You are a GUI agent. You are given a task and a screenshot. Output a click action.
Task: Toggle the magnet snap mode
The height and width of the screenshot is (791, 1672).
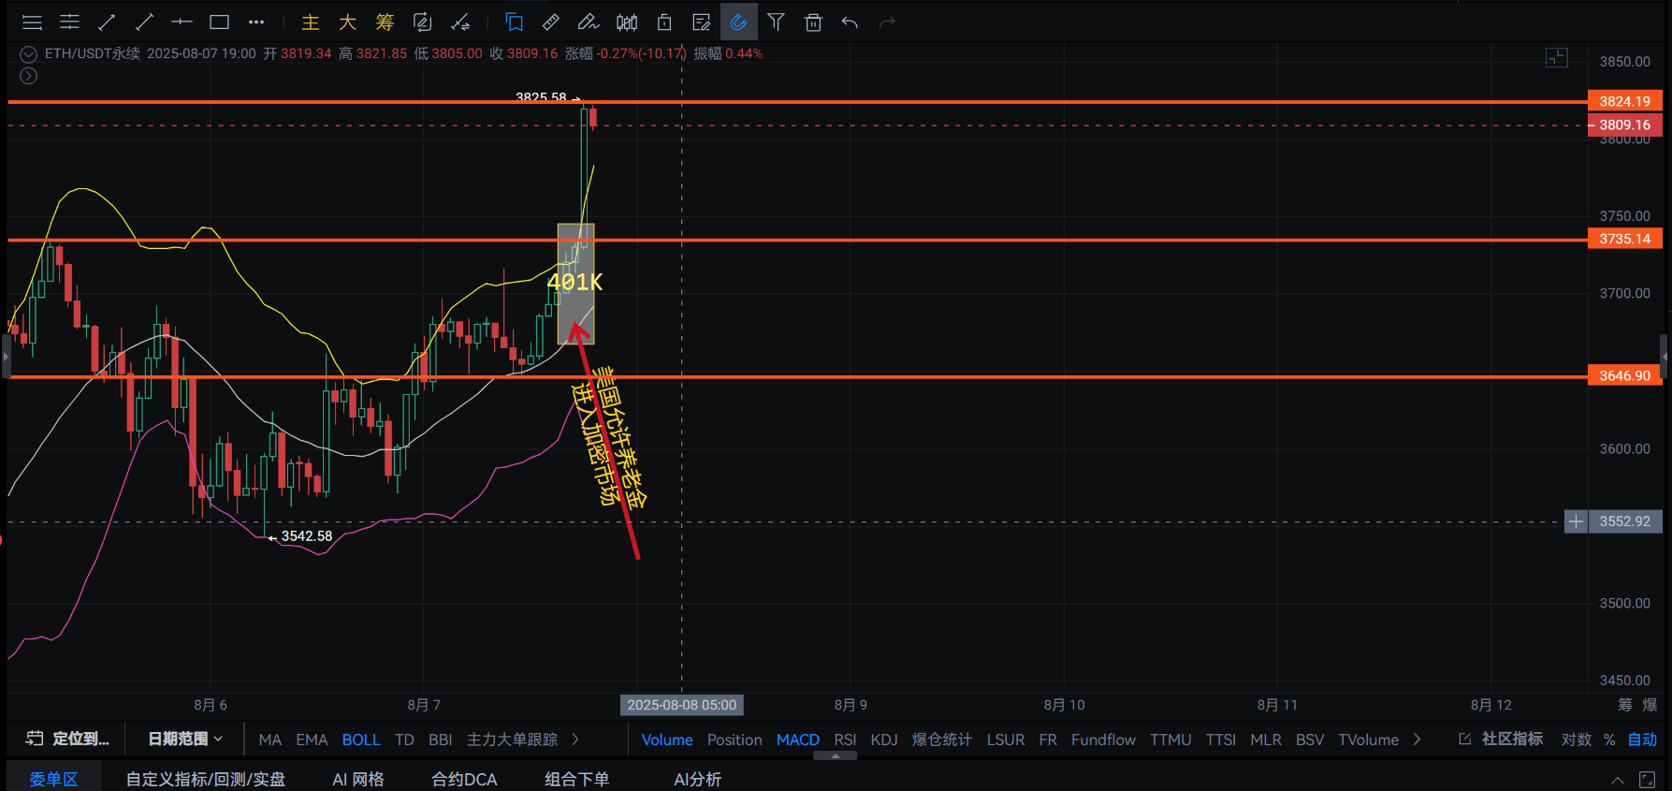point(738,22)
